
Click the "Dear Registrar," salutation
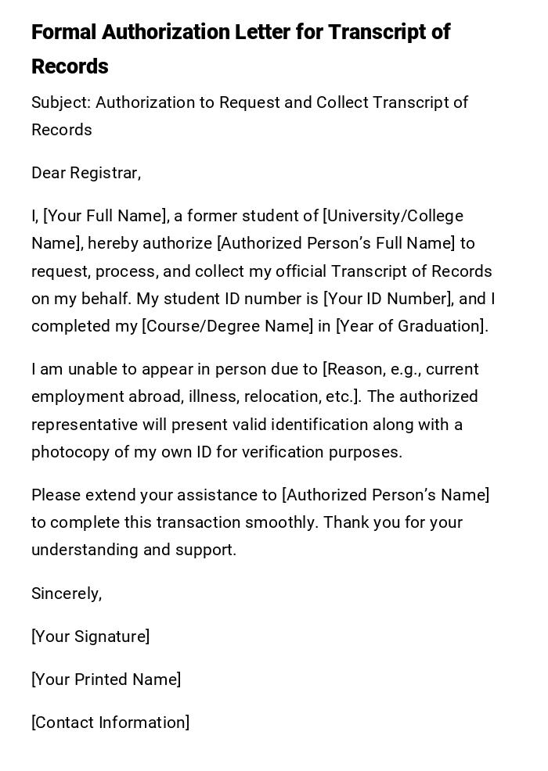click(86, 173)
